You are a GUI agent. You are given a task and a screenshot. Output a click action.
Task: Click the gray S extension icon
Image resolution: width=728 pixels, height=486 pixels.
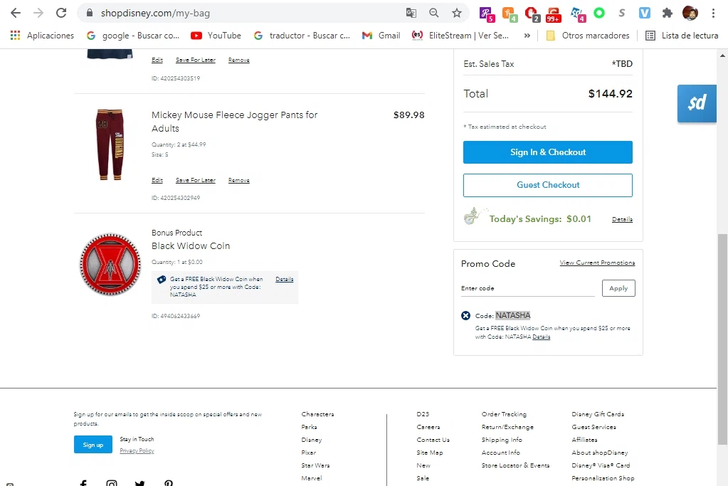(622, 13)
